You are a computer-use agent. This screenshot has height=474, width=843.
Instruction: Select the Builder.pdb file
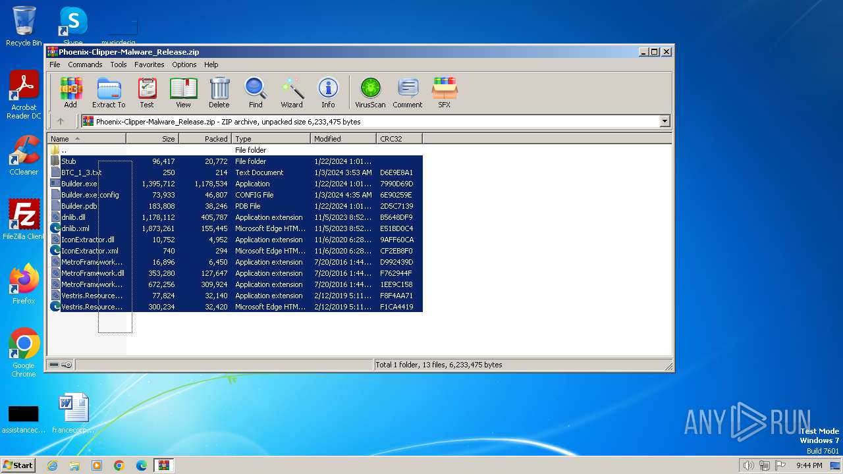[236, 206]
